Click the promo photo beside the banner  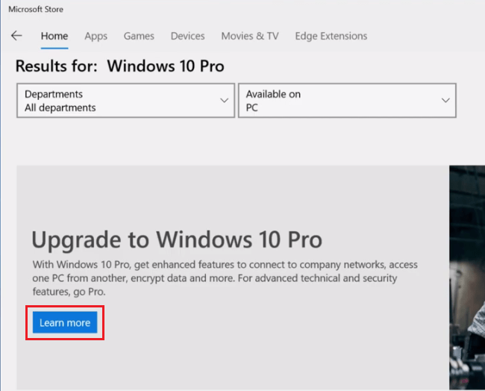coord(467,278)
